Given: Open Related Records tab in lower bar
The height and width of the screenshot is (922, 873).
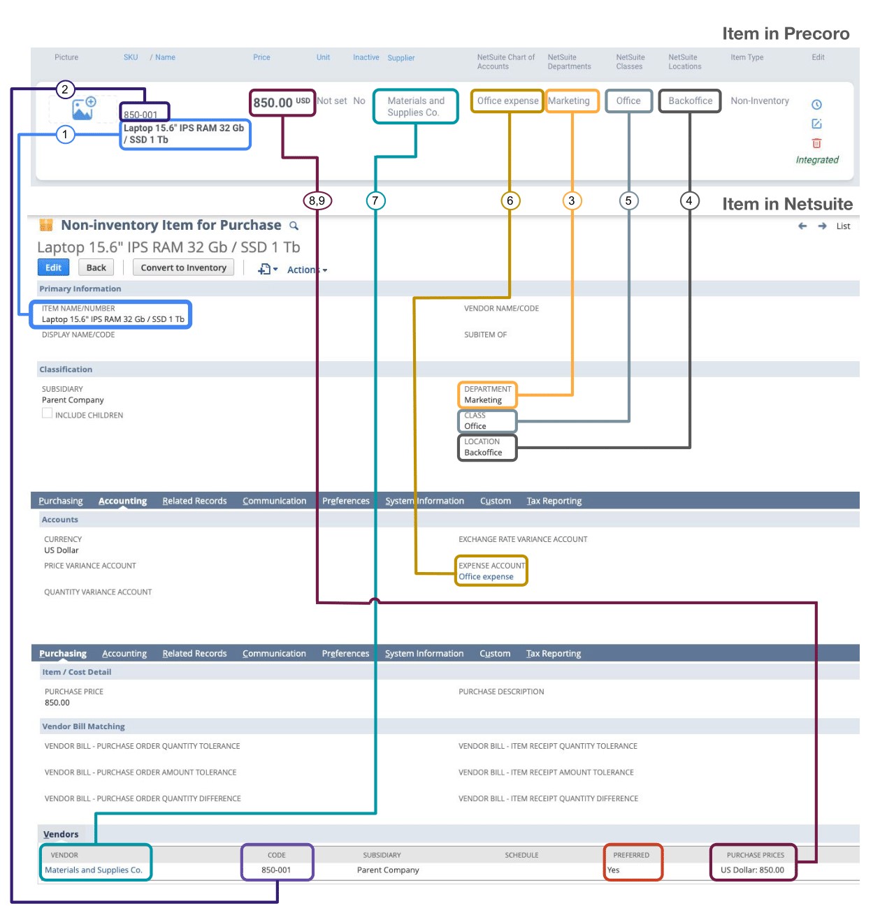Looking at the screenshot, I should point(194,654).
